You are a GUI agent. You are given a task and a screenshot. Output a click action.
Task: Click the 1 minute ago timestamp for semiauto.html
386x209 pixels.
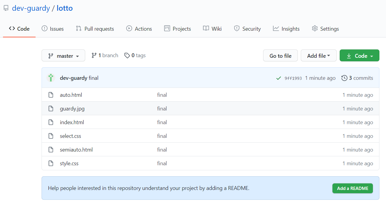(358, 150)
